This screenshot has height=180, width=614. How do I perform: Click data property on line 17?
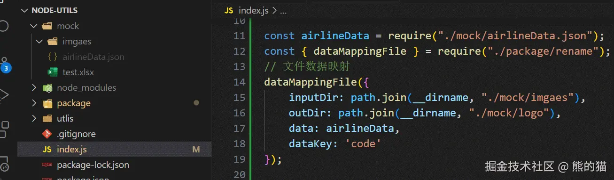pos(302,129)
